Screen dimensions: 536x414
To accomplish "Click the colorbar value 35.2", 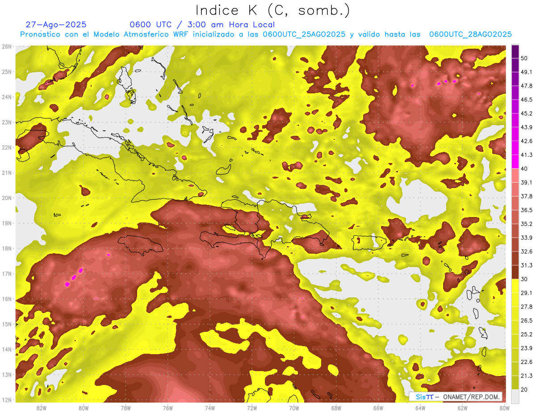I will coord(527,224).
